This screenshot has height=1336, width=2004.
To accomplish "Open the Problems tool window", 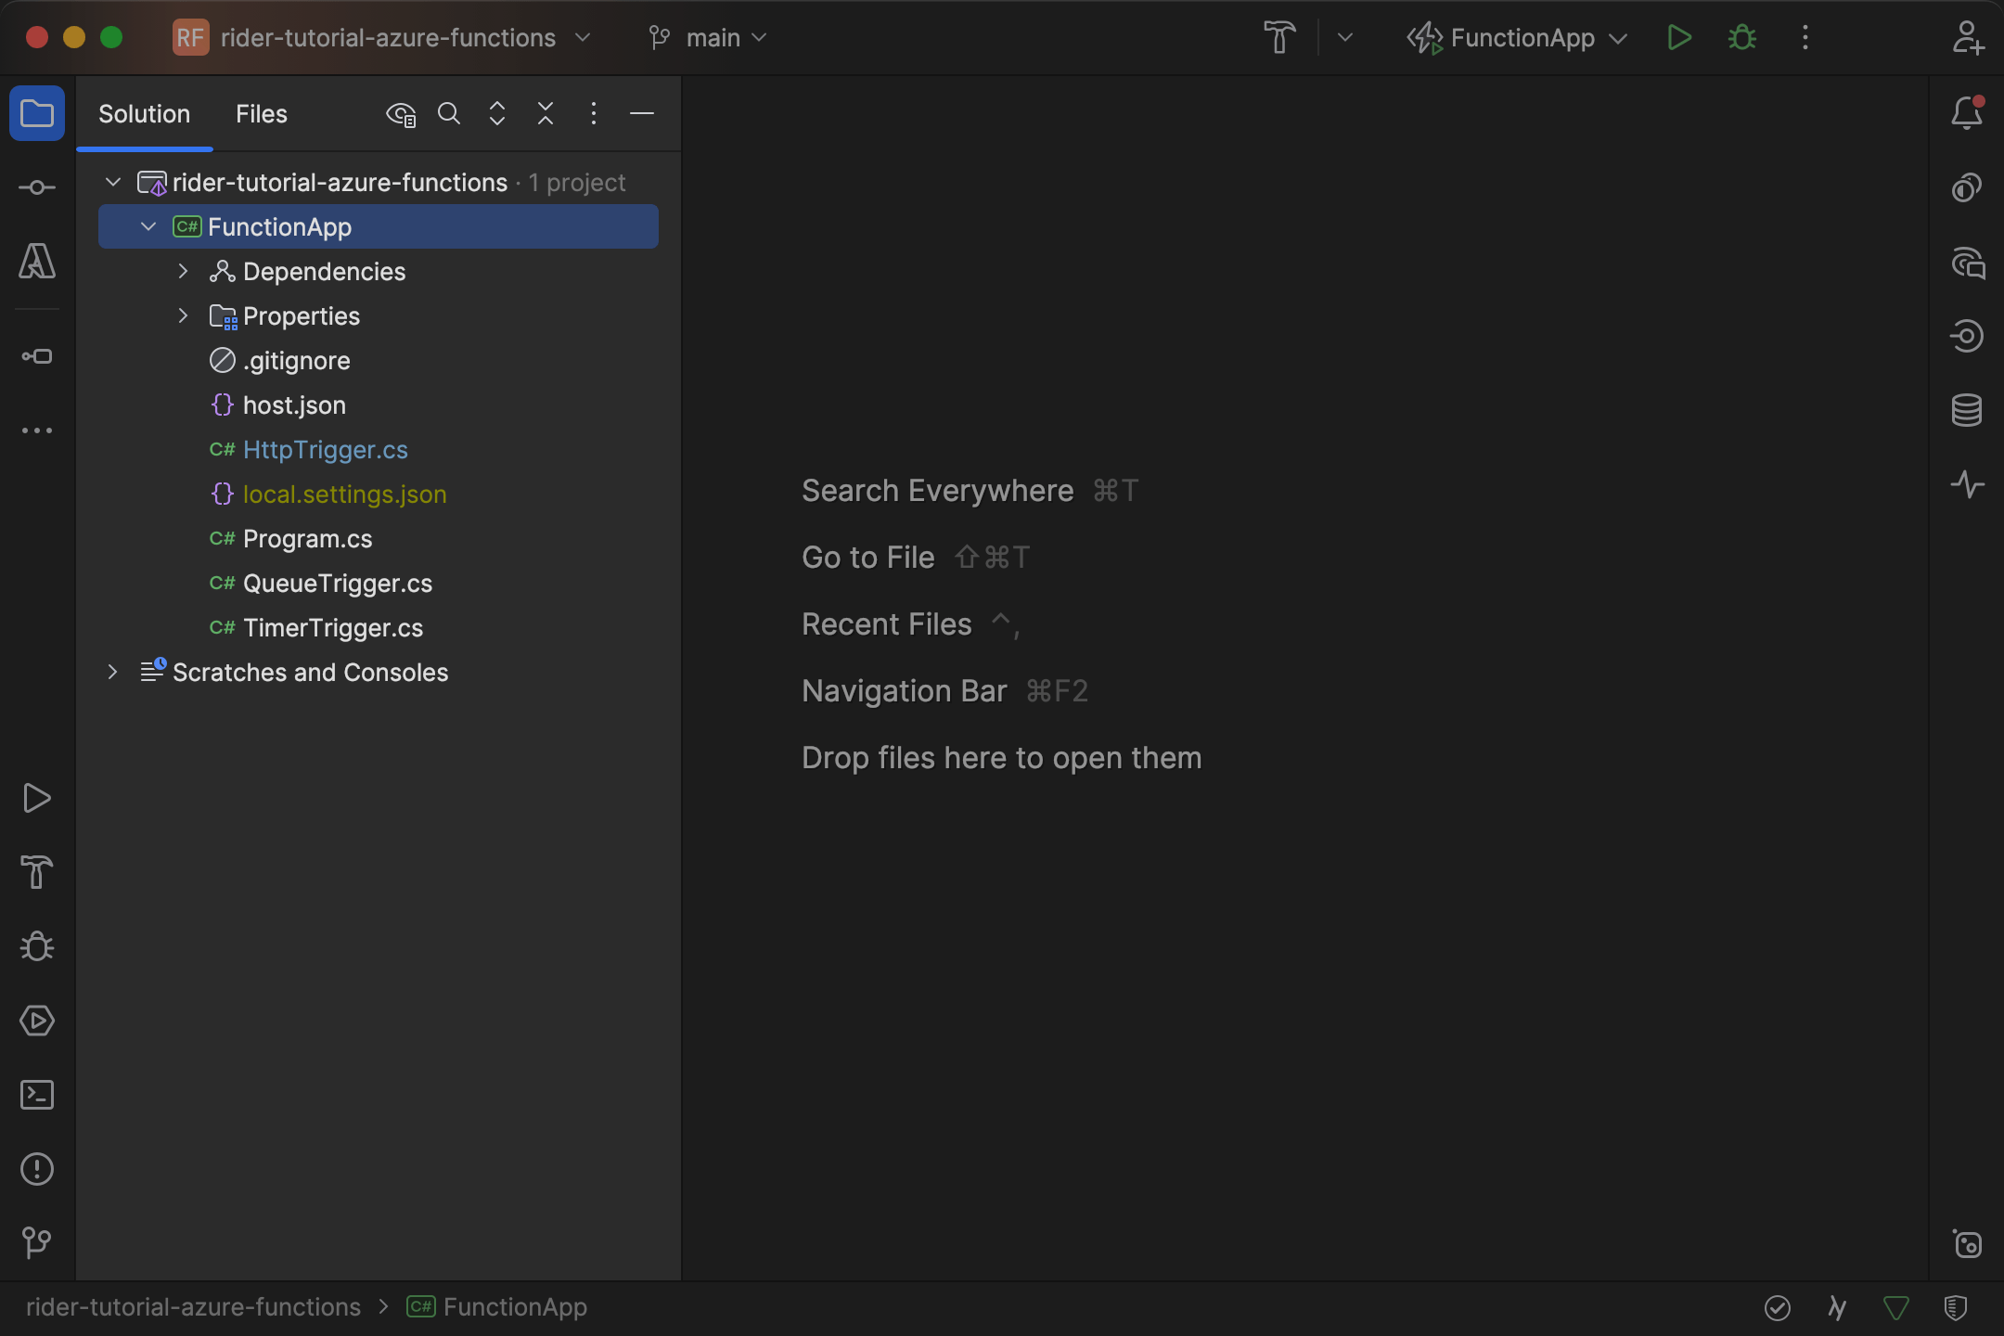I will click(x=37, y=1168).
